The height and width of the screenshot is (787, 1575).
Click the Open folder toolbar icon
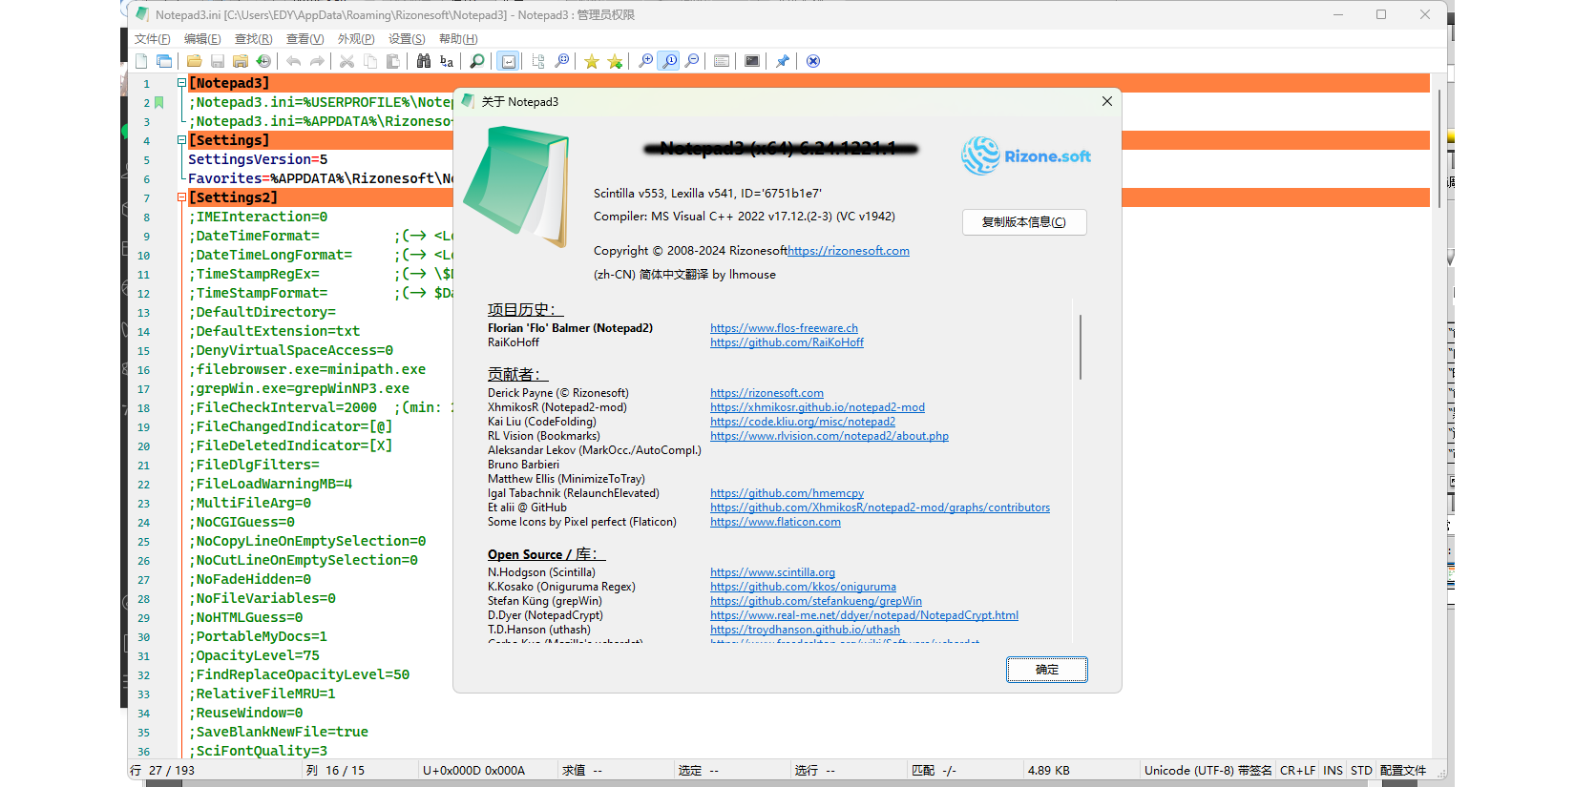[194, 61]
